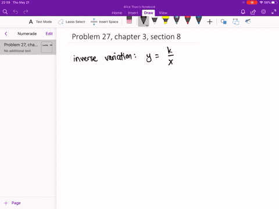
Task: Select the eraser tool
Action: pyautogui.click(x=129, y=20)
